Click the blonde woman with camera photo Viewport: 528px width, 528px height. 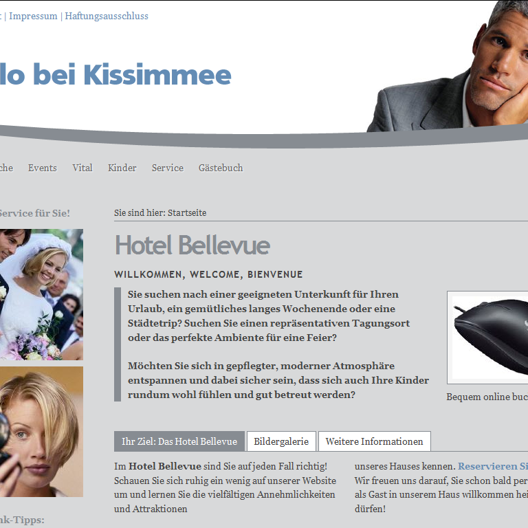tap(41, 432)
